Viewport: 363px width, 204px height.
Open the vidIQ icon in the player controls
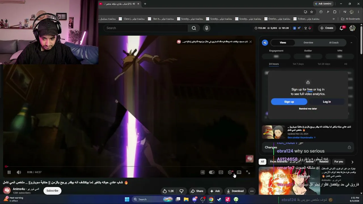coord(202,172)
